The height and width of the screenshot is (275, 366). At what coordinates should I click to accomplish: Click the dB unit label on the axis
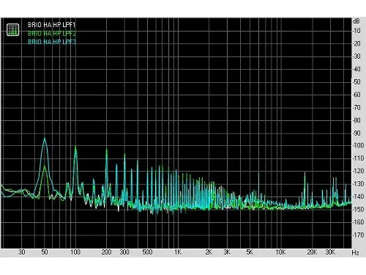pos(356,21)
